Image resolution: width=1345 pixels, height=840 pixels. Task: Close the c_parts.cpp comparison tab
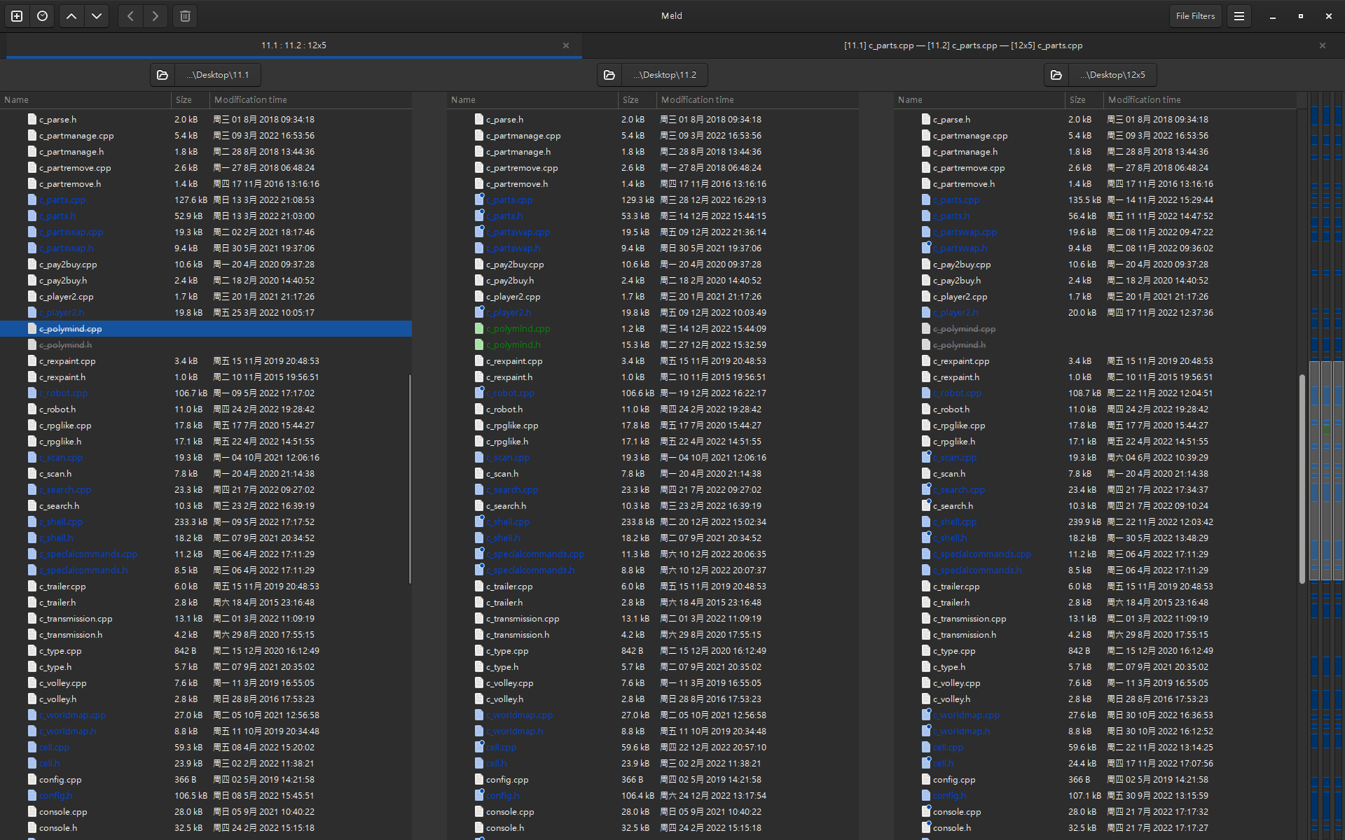1323,45
